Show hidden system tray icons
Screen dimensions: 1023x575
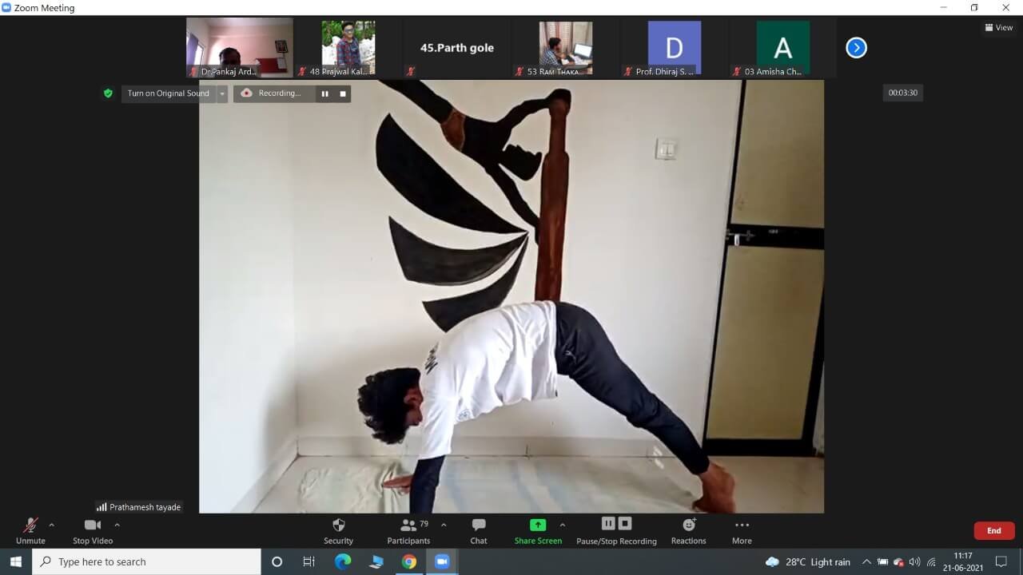(x=866, y=561)
